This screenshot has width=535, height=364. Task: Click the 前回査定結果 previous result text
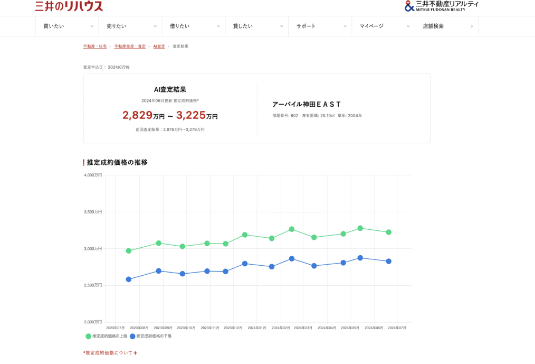tap(170, 129)
